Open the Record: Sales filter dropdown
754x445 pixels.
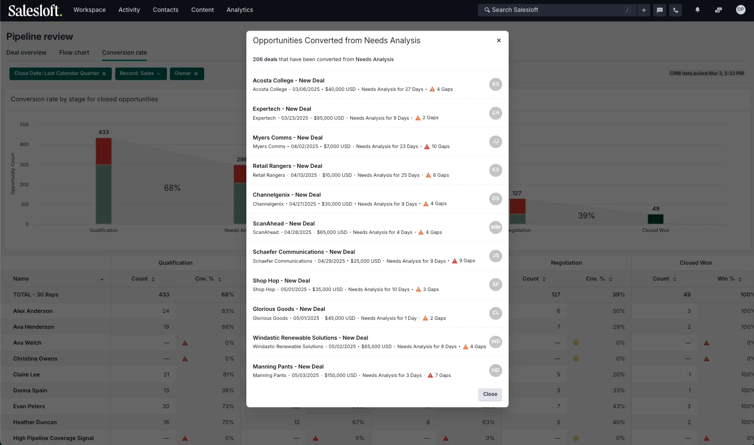click(x=141, y=74)
